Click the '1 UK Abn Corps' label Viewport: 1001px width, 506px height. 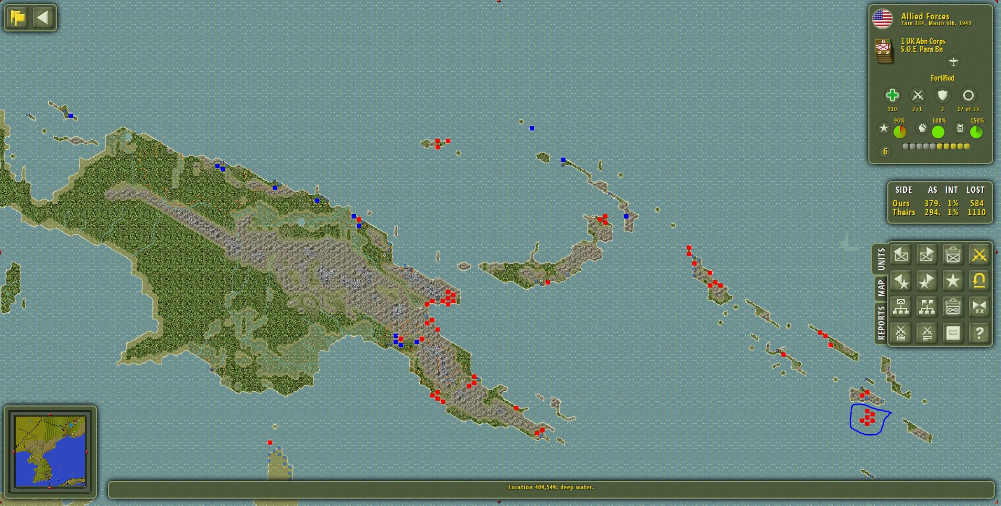[923, 41]
